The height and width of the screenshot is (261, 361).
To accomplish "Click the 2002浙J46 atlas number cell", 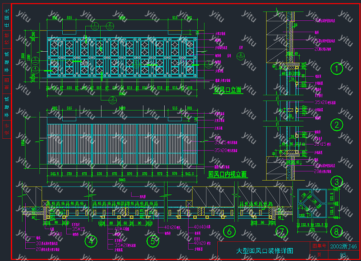I will click(x=344, y=247).
